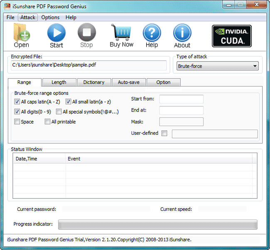Image resolution: width=270 pixels, height=250 pixels.
Task: Click the Event column header
Action: [x=159, y=158]
